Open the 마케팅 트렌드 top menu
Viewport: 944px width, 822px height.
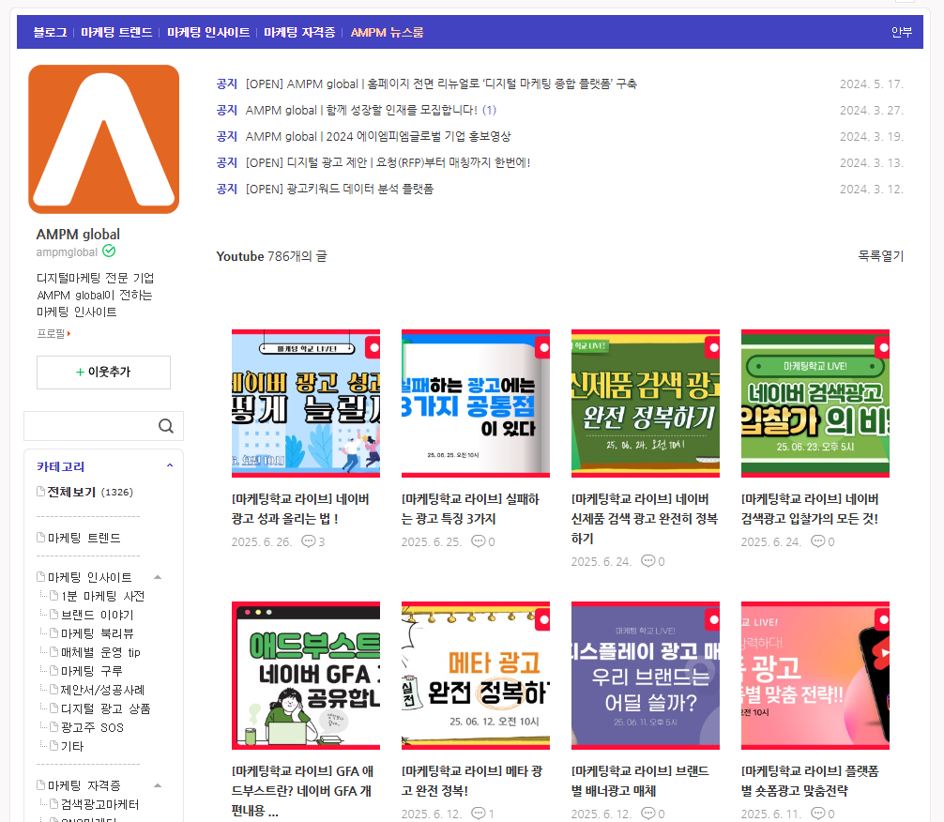click(116, 32)
